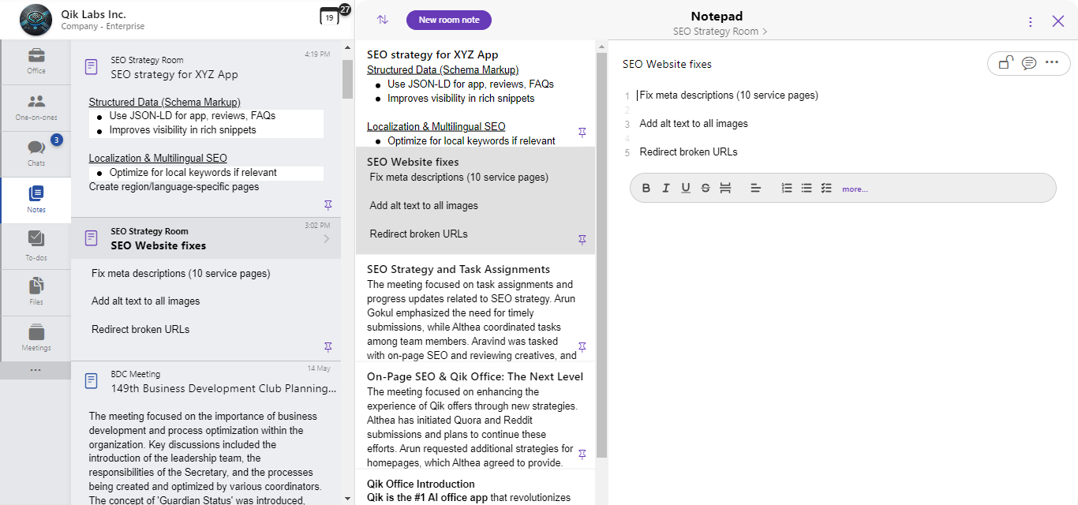This screenshot has width=1078, height=505.
Task: Insert a checklist in the note
Action: (x=826, y=188)
